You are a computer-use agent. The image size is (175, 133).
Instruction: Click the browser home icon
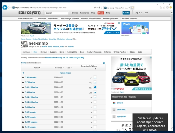click(161, 7)
